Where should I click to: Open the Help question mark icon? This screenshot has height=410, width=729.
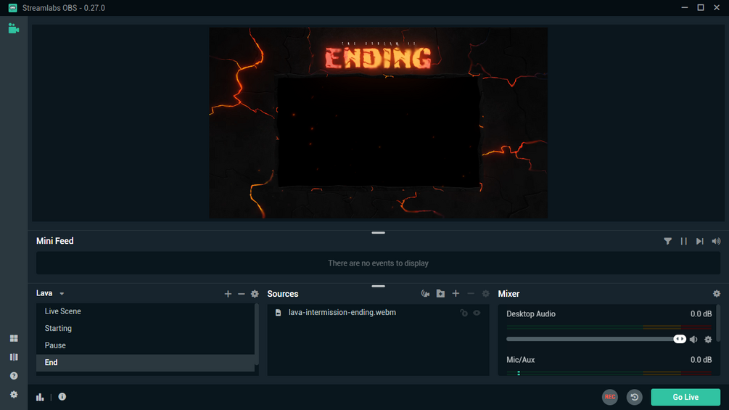pyautogui.click(x=14, y=376)
